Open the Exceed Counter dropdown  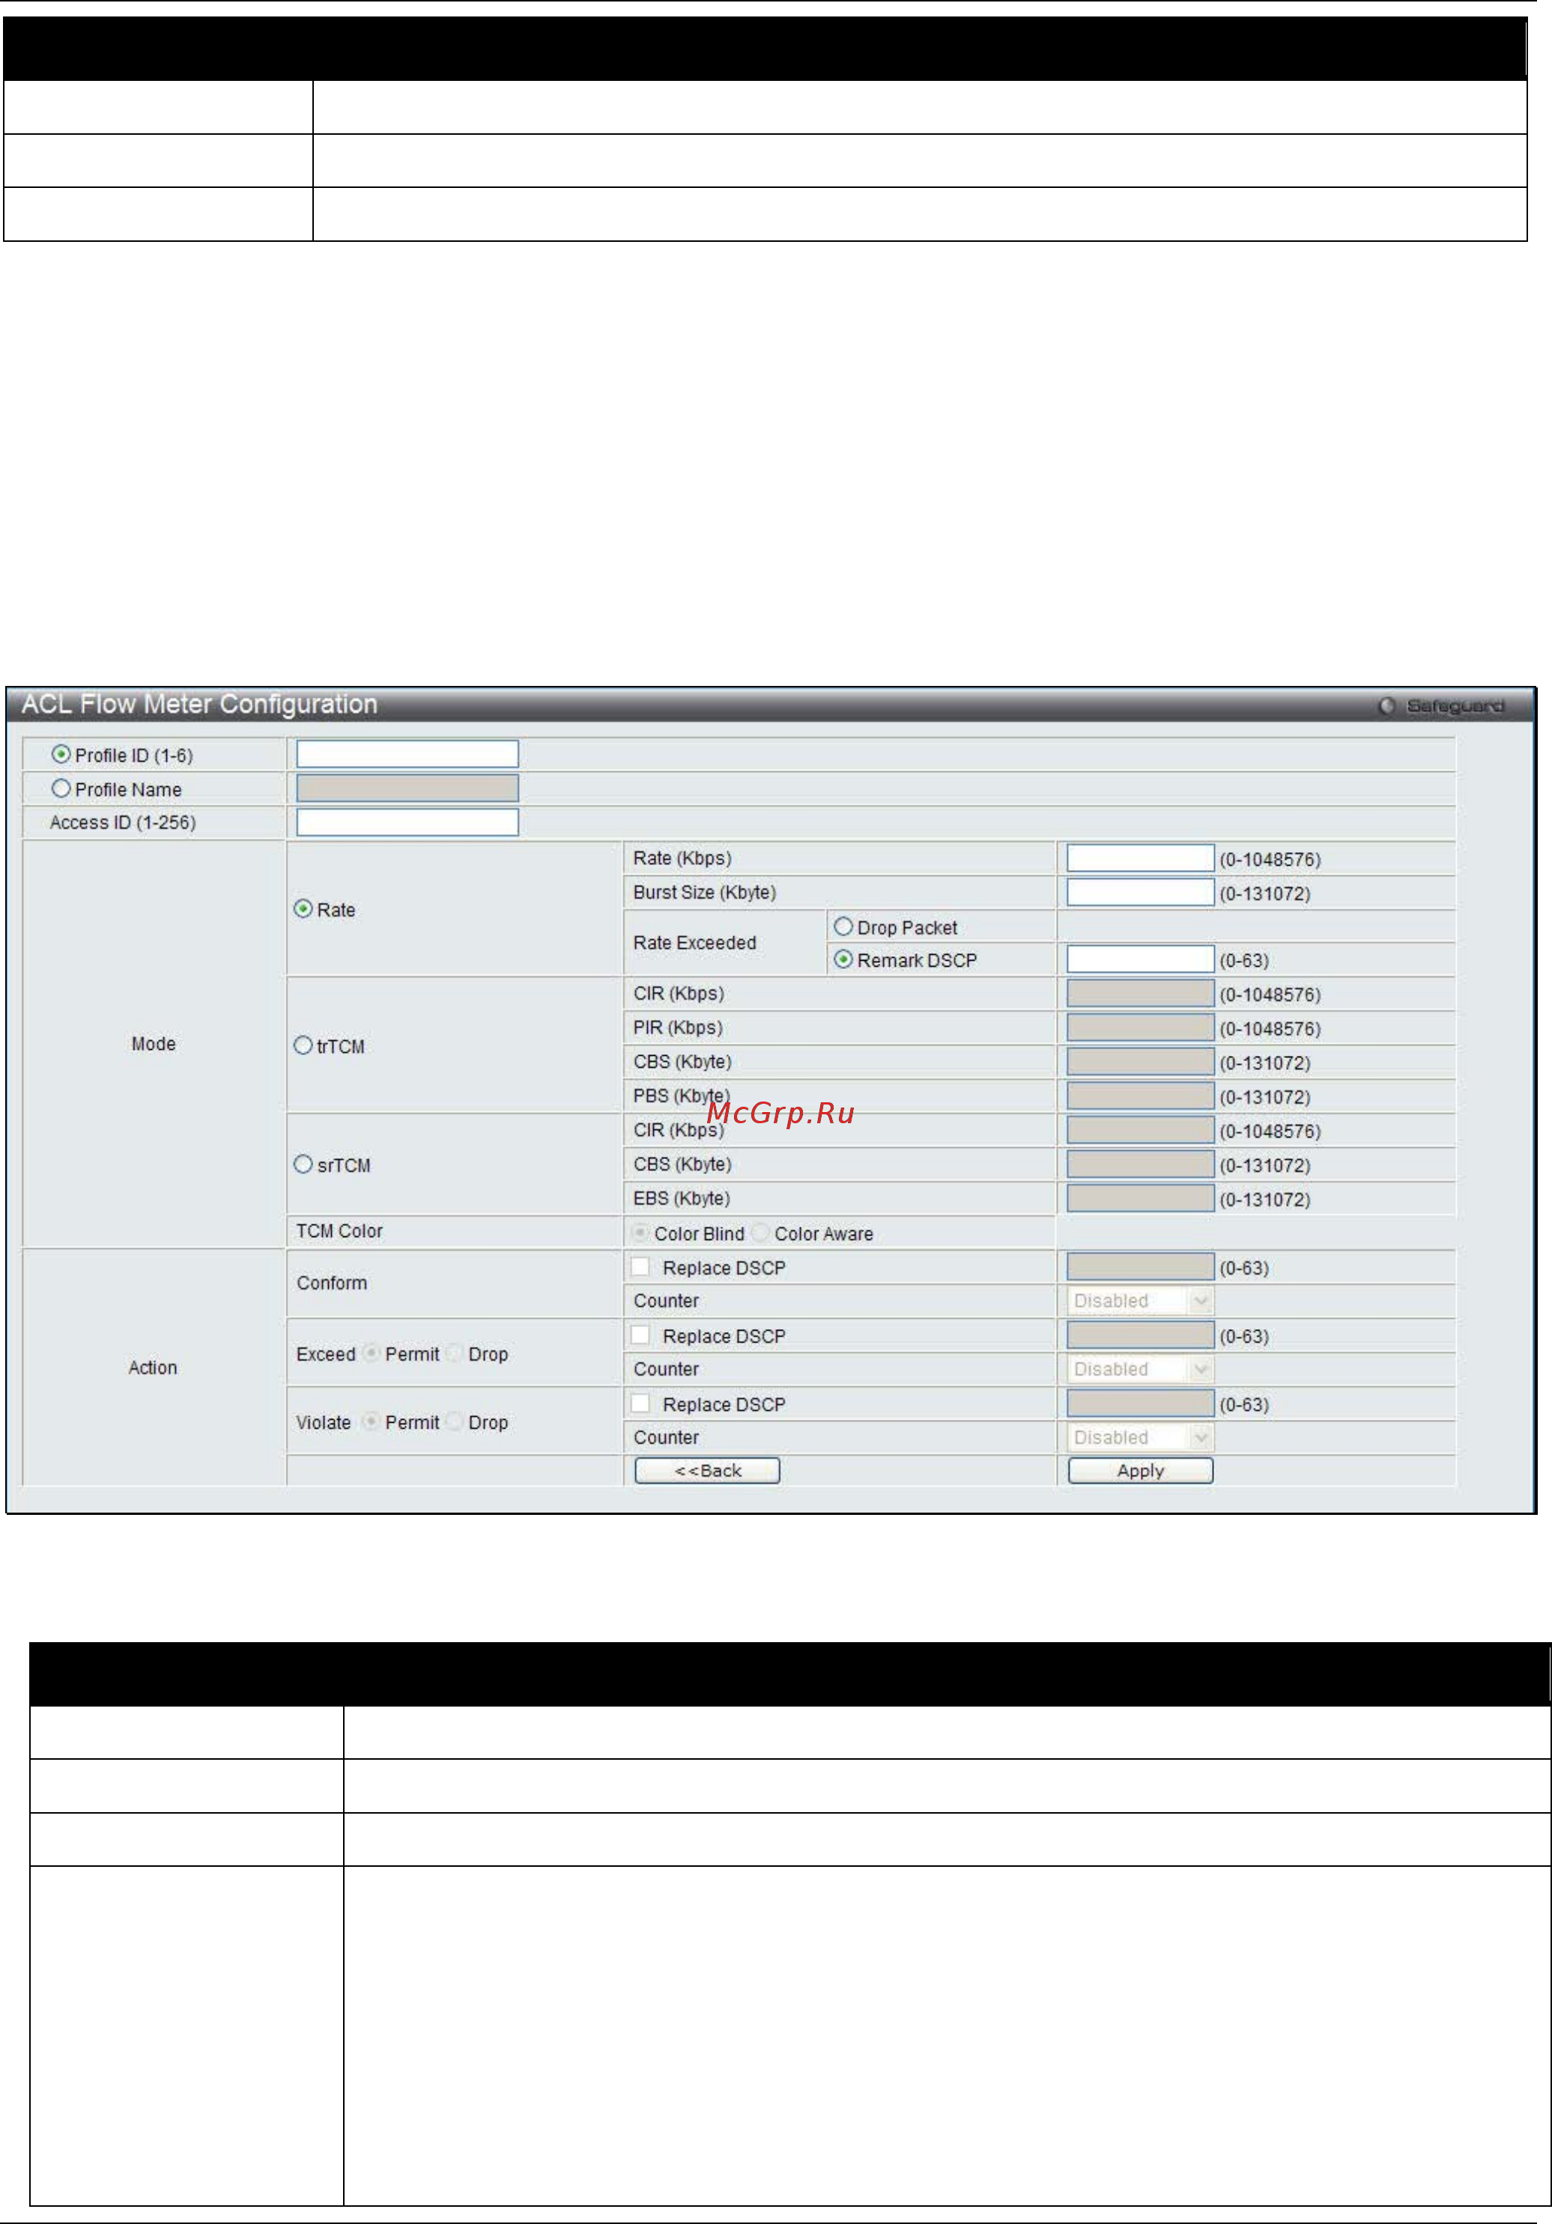pos(1140,1369)
